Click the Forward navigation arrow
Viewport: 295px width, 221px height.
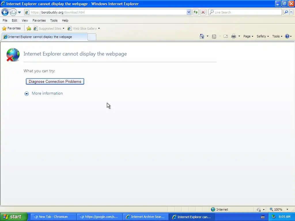(x=13, y=12)
